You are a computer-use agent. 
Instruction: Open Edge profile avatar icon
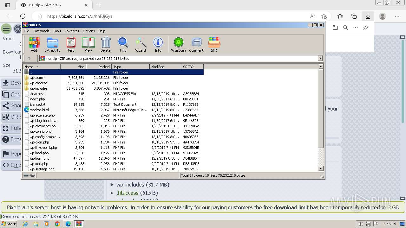coord(383,16)
